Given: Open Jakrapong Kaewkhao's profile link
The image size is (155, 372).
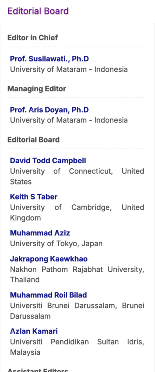Looking at the screenshot, I should 49,259.
